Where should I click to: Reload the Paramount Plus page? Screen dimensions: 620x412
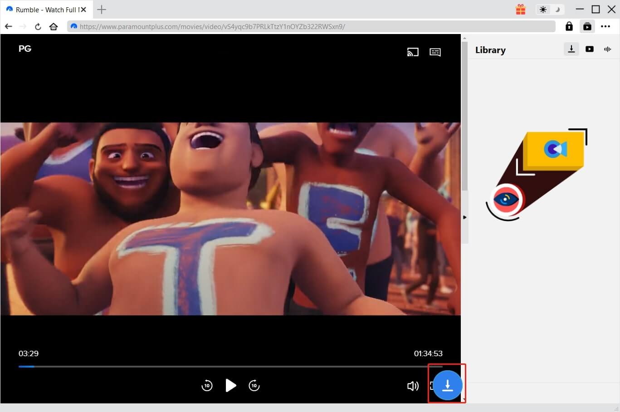pos(38,26)
